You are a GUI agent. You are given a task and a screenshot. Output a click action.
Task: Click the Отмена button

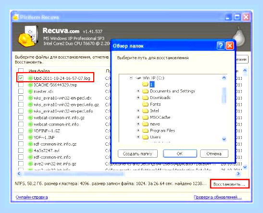pyautogui.click(x=214, y=154)
